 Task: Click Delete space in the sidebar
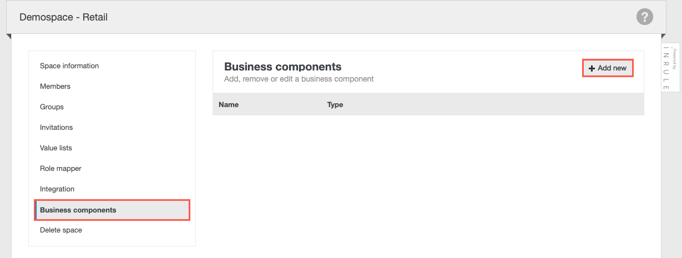60,230
